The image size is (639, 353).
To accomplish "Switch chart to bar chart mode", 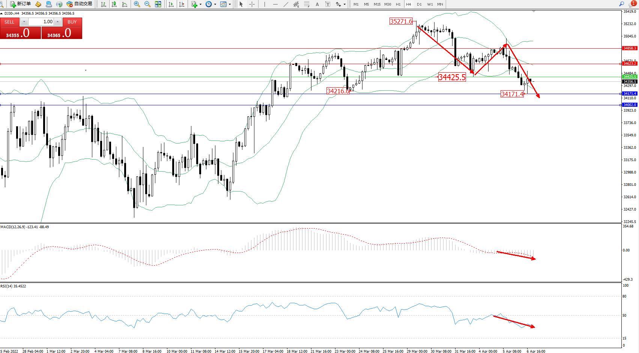I will point(104,4).
